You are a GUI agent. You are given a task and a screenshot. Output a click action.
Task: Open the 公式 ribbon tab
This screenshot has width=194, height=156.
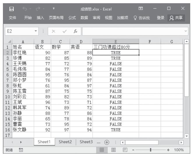72,18
